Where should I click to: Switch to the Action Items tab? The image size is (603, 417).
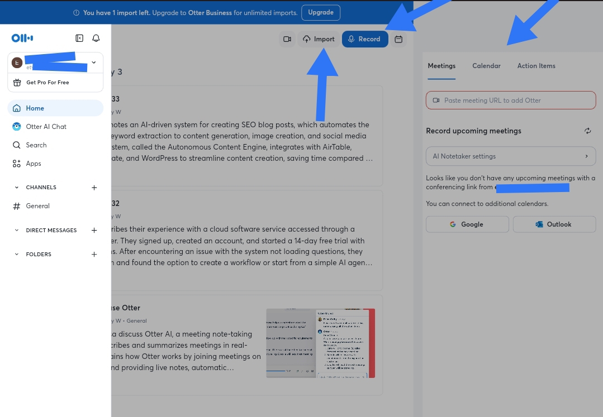tap(536, 66)
